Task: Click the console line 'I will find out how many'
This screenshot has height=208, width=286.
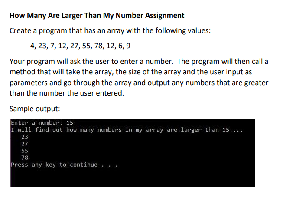Action: pyautogui.click(x=127, y=130)
